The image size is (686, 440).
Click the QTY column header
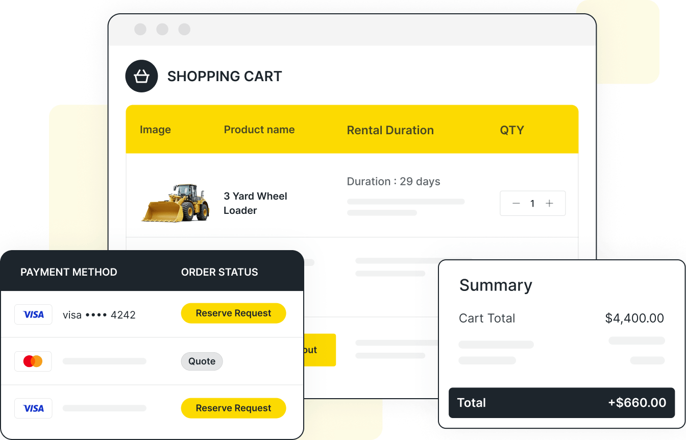click(511, 130)
